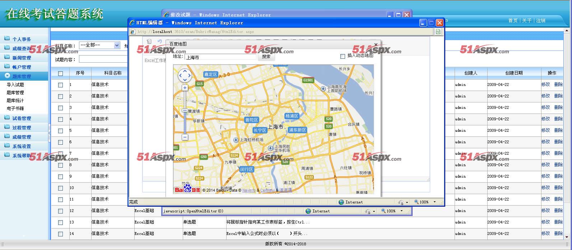This screenshot has width=572, height=250.
Task: Click the 杨浦区 district marker on map
Action: [292, 116]
